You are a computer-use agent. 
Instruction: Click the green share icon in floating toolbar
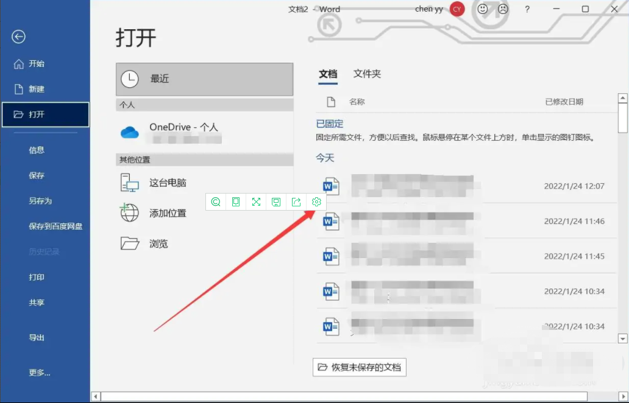[296, 201]
